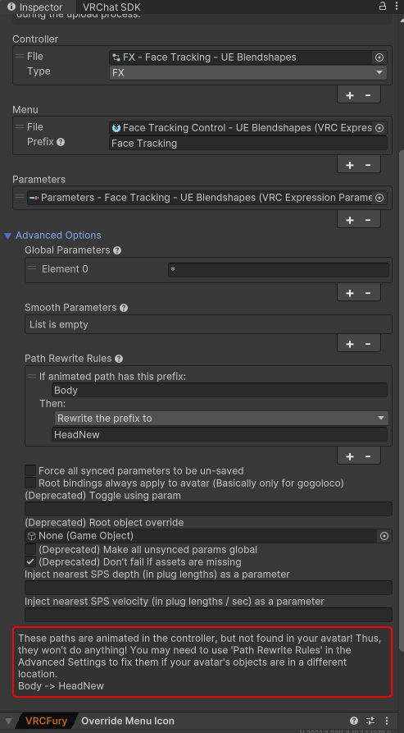Enable Force all synced parameters to be un-saved
404x733 pixels.
pos(30,470)
